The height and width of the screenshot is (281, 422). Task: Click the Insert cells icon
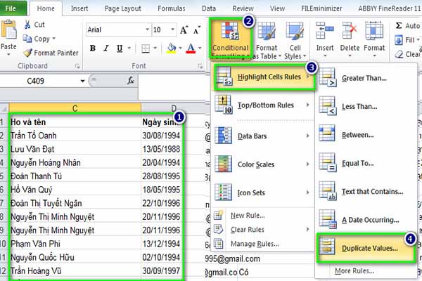[x=324, y=30]
